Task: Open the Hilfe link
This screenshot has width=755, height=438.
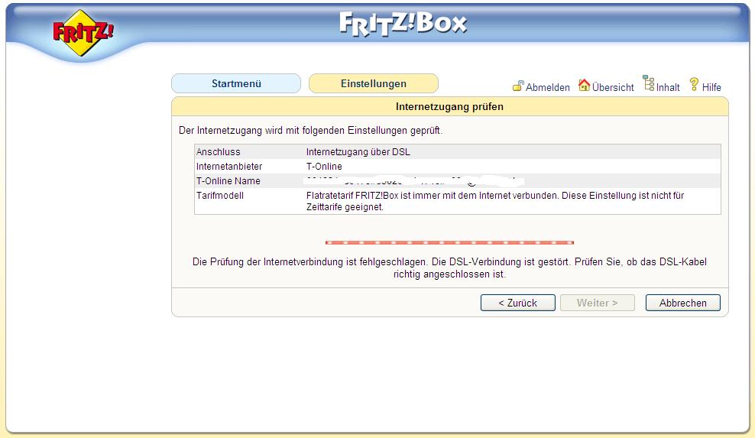Action: pos(711,87)
